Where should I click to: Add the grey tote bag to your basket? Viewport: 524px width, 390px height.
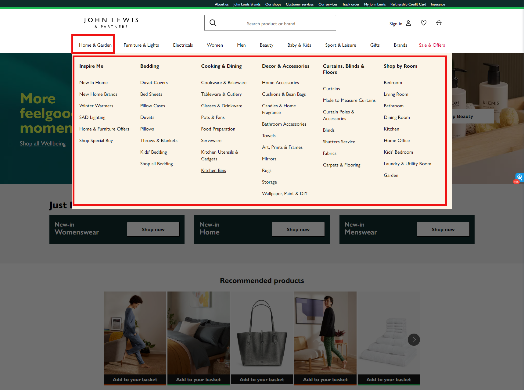(x=262, y=379)
